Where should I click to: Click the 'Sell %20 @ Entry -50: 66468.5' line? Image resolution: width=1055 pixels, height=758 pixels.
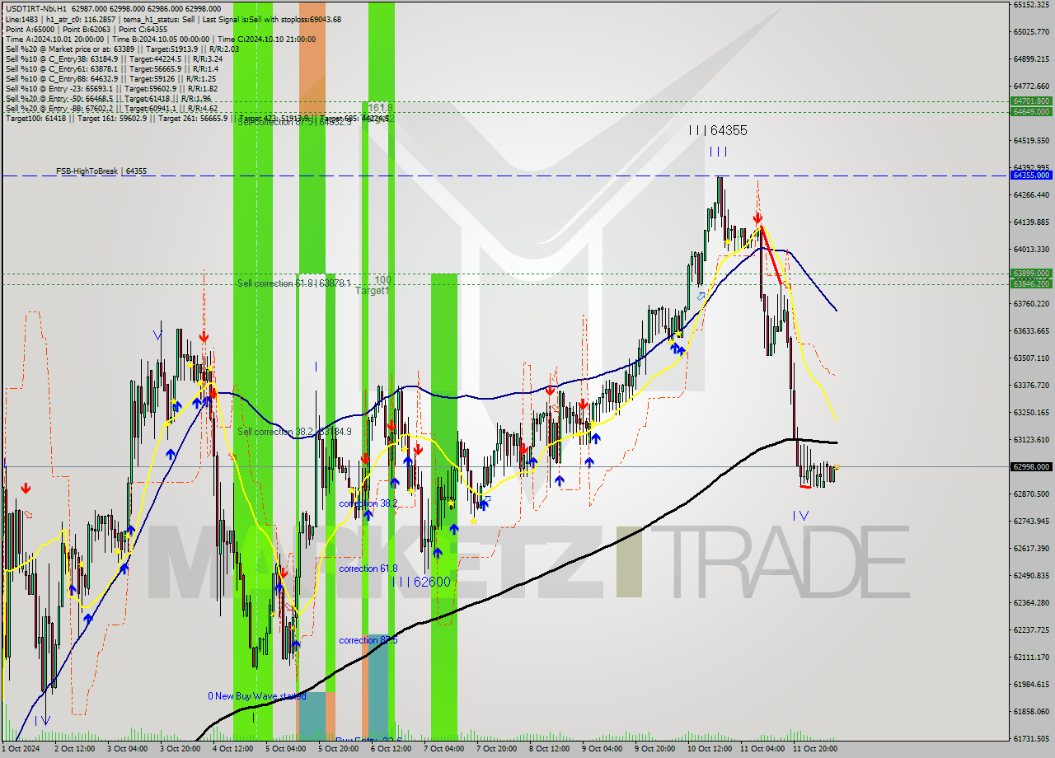tap(109, 98)
